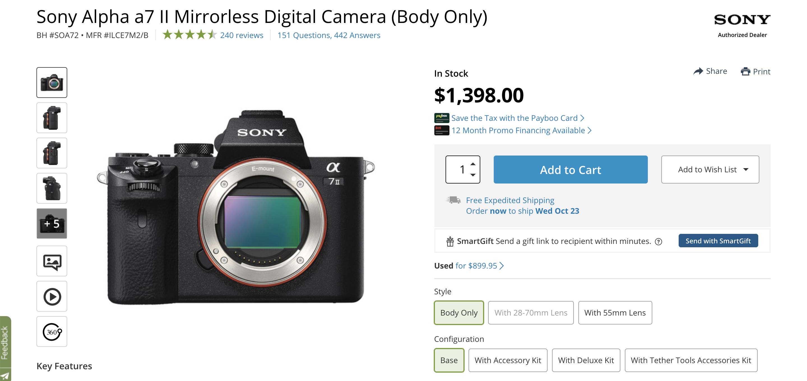Open the customer images gallery icon
Screen dimensions: 807x381
(x=52, y=261)
